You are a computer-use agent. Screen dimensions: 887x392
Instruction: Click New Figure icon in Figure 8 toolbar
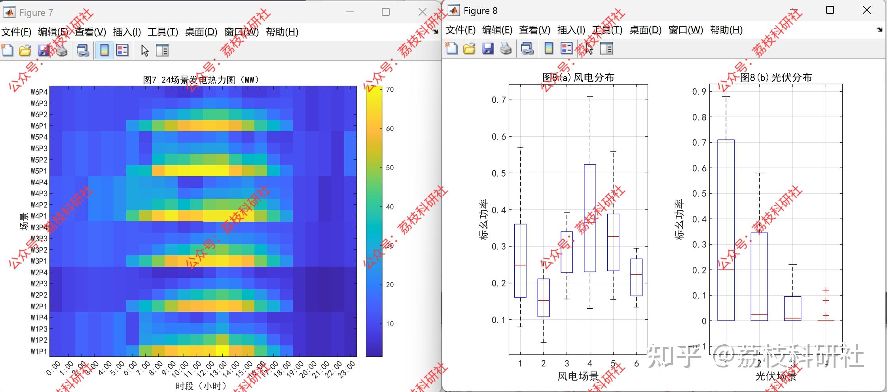[451, 49]
